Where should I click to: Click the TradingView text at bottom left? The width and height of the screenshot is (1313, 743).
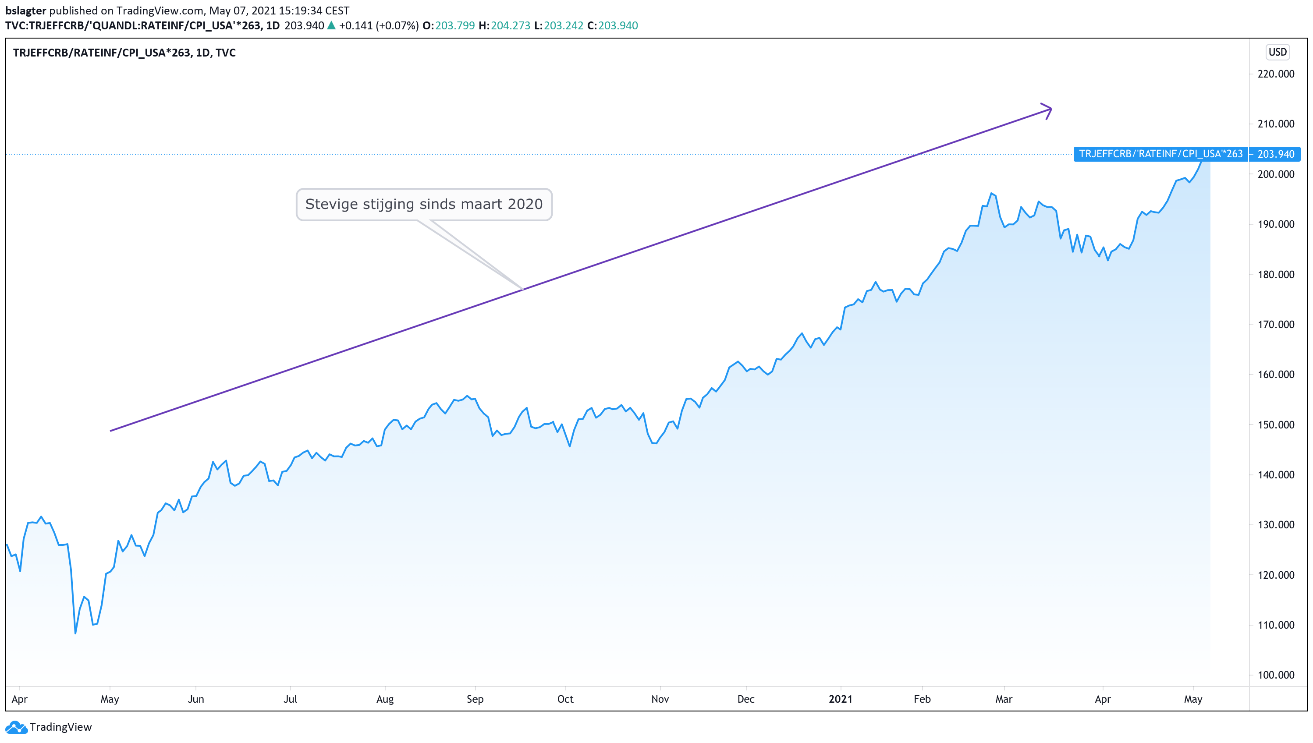tap(61, 727)
